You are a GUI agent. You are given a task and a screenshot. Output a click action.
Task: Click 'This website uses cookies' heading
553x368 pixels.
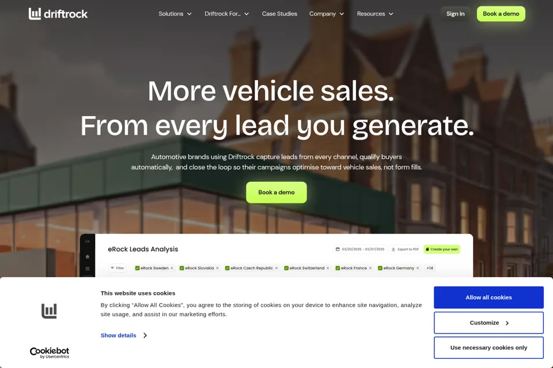click(x=138, y=293)
